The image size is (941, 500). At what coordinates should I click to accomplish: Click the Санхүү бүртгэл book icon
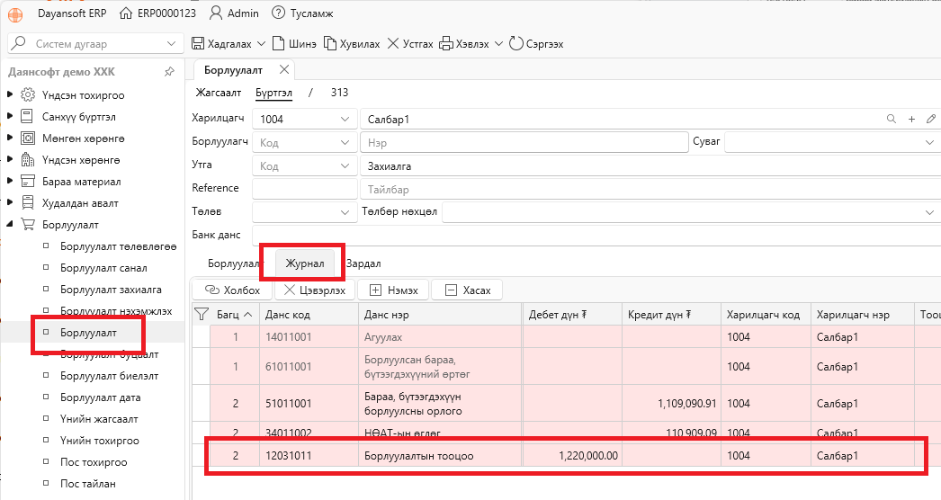coord(28,116)
